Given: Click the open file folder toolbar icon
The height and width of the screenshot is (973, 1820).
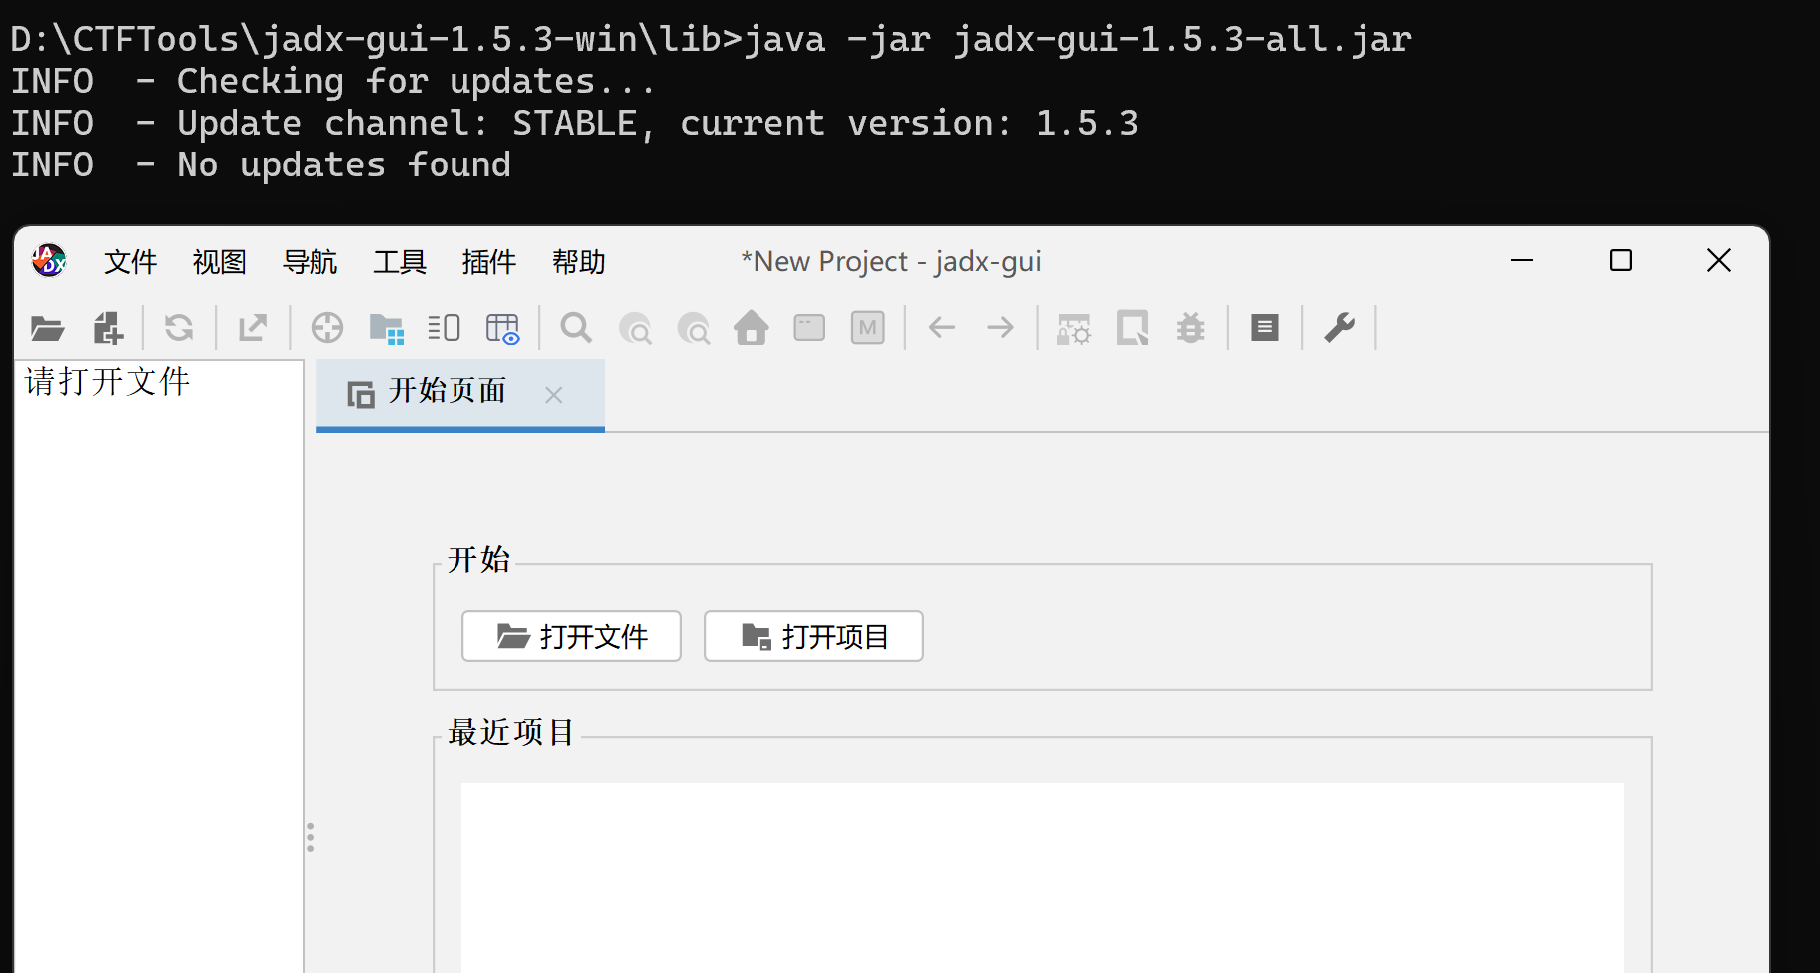Looking at the screenshot, I should 47,328.
